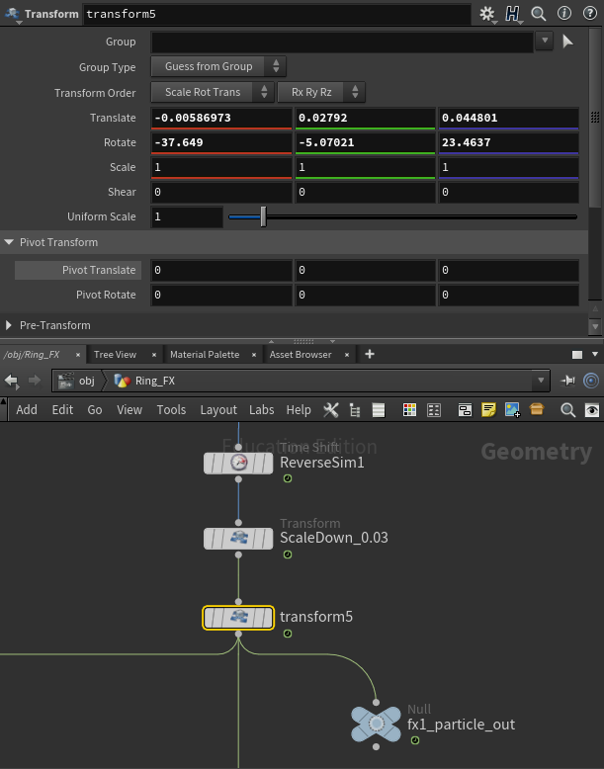Open the View menu

tap(129, 410)
